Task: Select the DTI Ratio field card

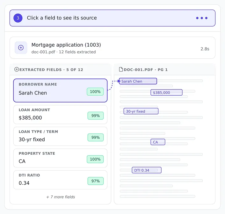Action: pos(60,180)
